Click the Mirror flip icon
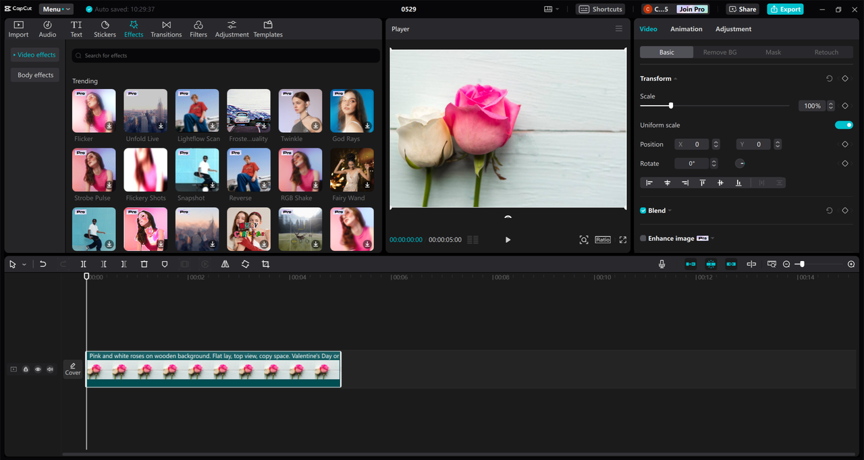The image size is (864, 460). point(225,264)
